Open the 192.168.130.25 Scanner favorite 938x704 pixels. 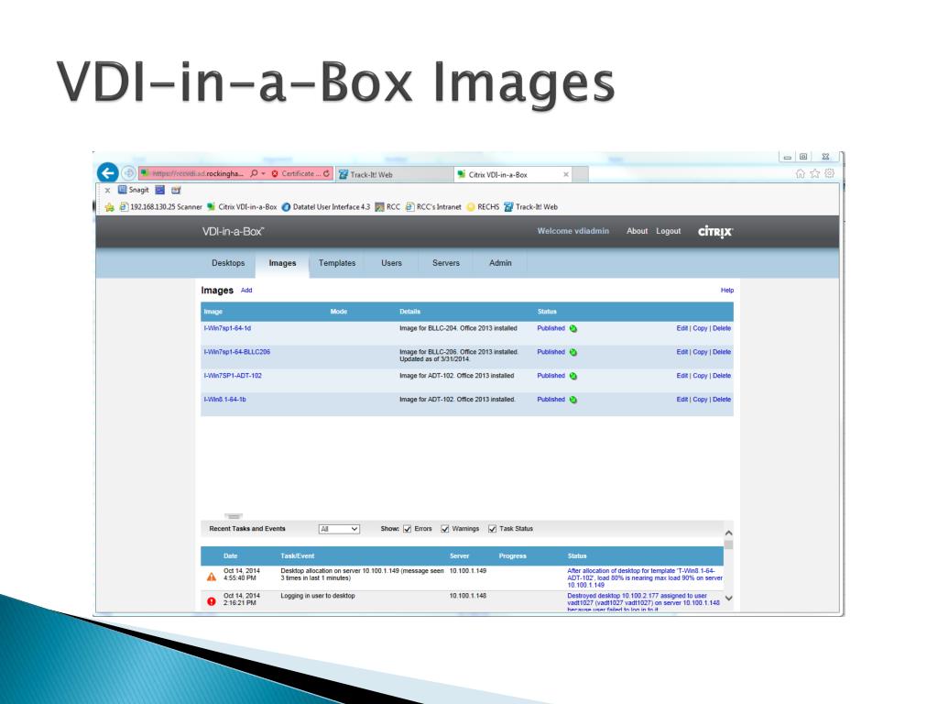tap(161, 207)
